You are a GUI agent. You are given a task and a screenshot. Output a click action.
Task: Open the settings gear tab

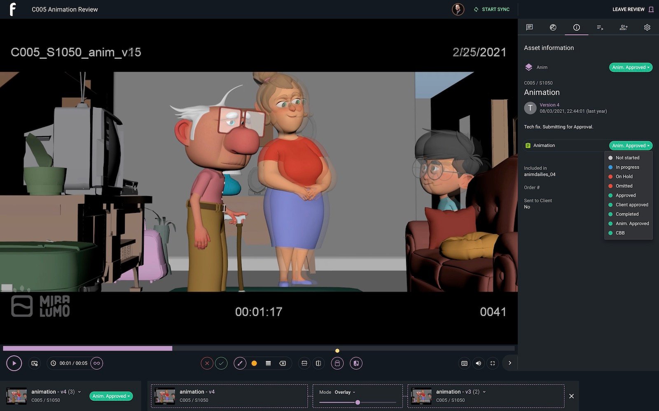[x=647, y=27]
